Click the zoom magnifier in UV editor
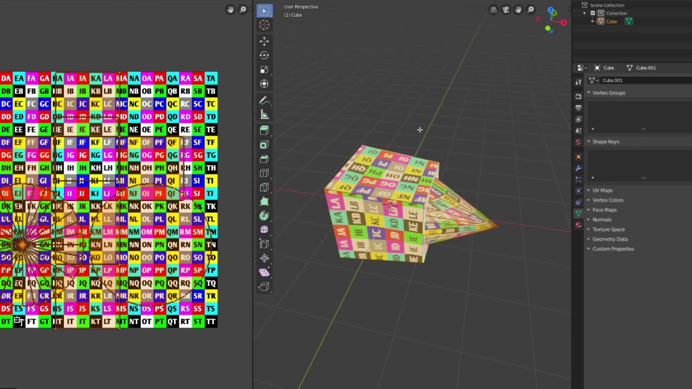This screenshot has height=389, width=692. [243, 10]
